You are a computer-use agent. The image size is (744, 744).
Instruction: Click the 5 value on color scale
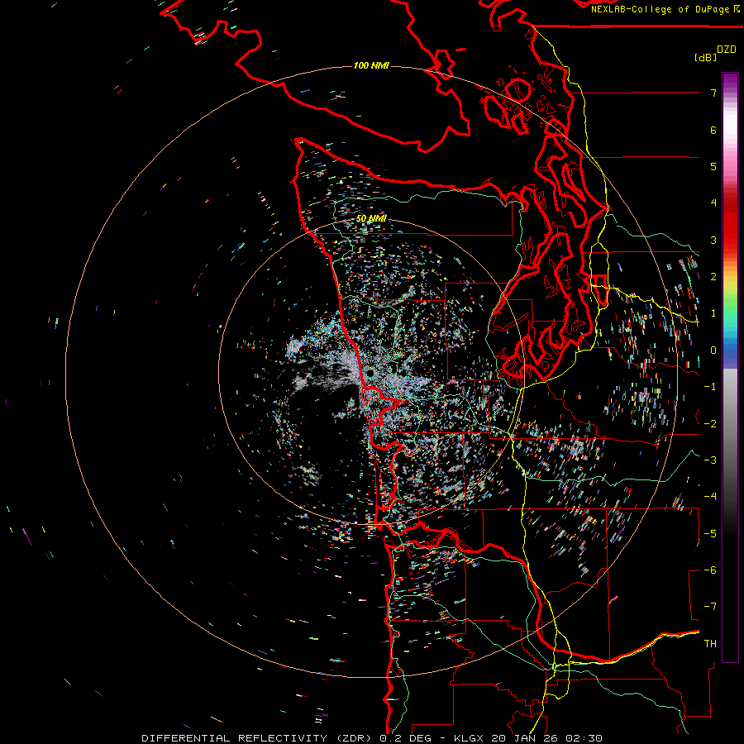[713, 166]
